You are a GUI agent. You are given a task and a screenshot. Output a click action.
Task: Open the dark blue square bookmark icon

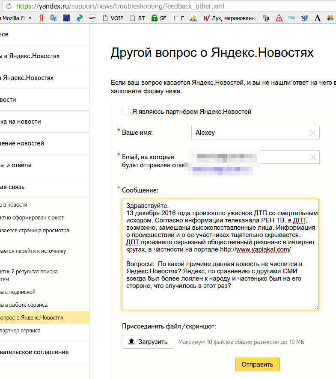[66, 18]
